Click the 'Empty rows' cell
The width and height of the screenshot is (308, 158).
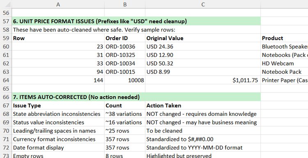(58, 155)
